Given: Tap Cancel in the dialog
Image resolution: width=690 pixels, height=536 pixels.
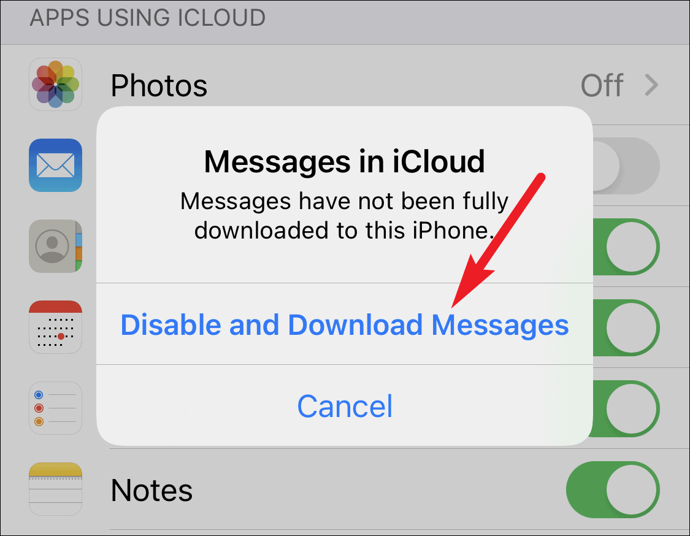Looking at the screenshot, I should 345,406.
